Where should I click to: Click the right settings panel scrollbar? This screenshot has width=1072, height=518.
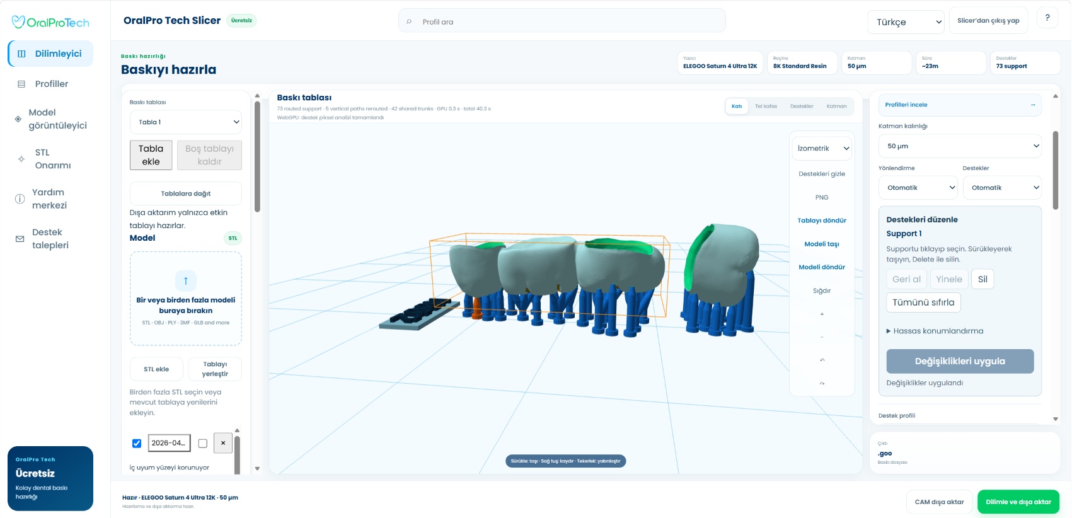coord(1056,170)
